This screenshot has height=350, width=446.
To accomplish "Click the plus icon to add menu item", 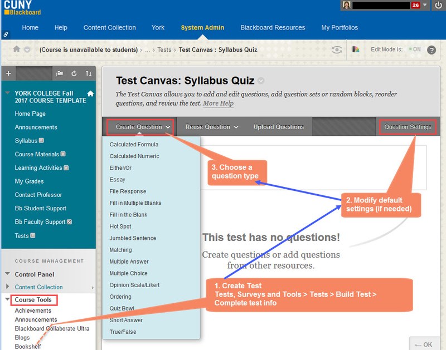I will (x=8, y=73).
